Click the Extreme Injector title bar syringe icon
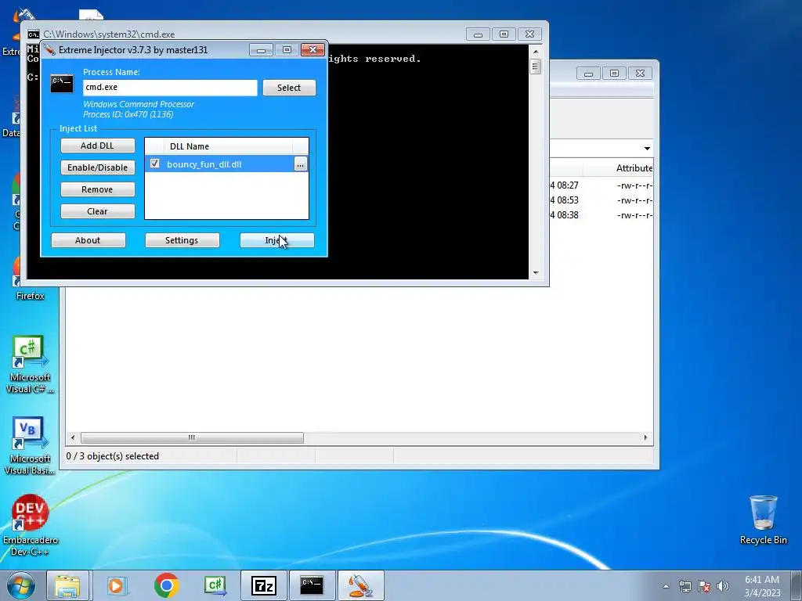 [x=49, y=49]
